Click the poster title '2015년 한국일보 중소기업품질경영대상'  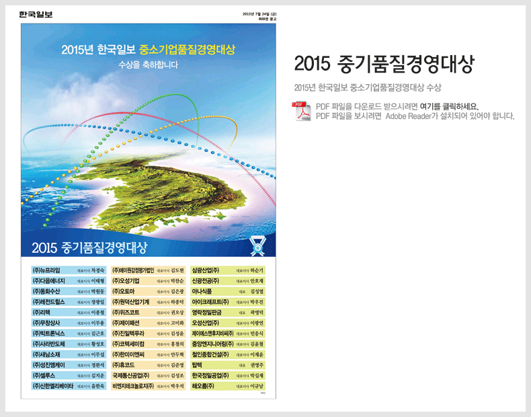148,50
